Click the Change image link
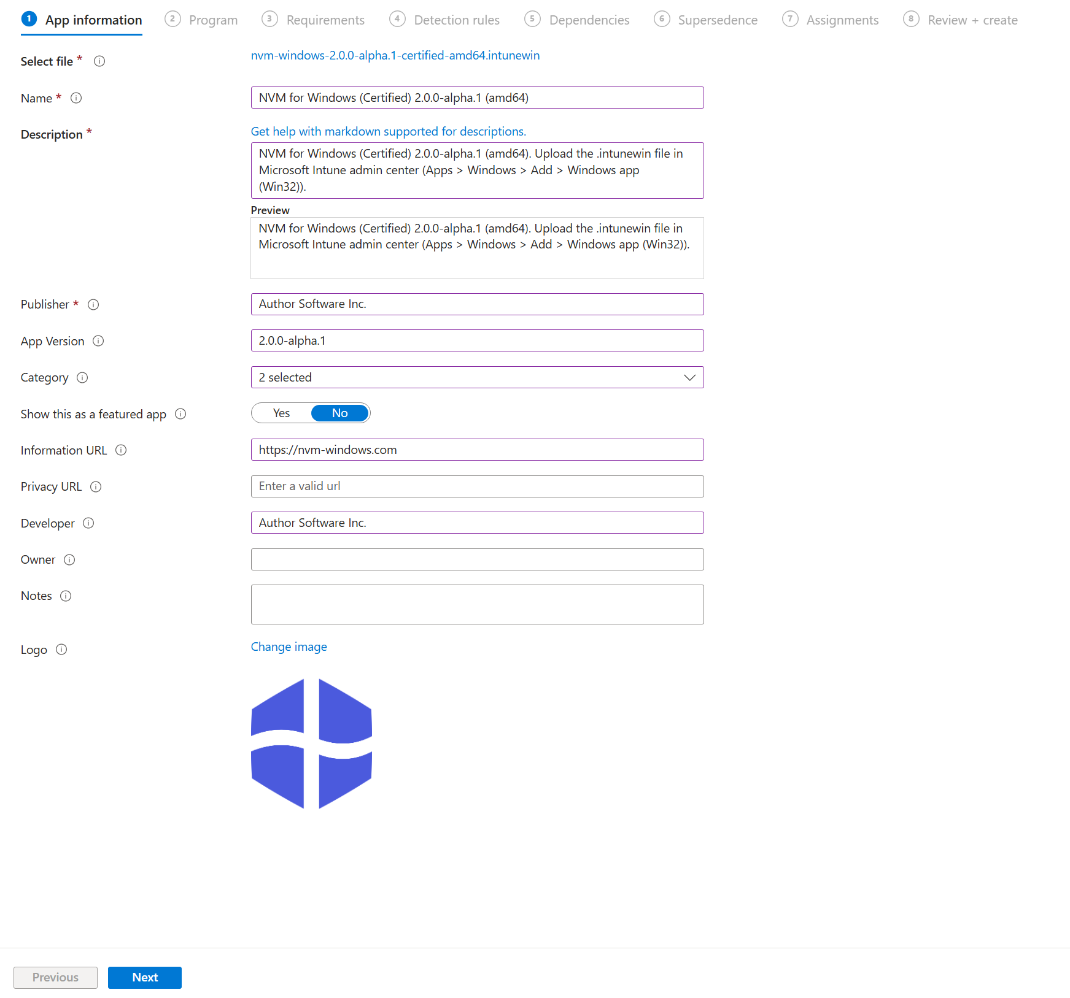Image resolution: width=1070 pixels, height=998 pixels. (x=289, y=647)
